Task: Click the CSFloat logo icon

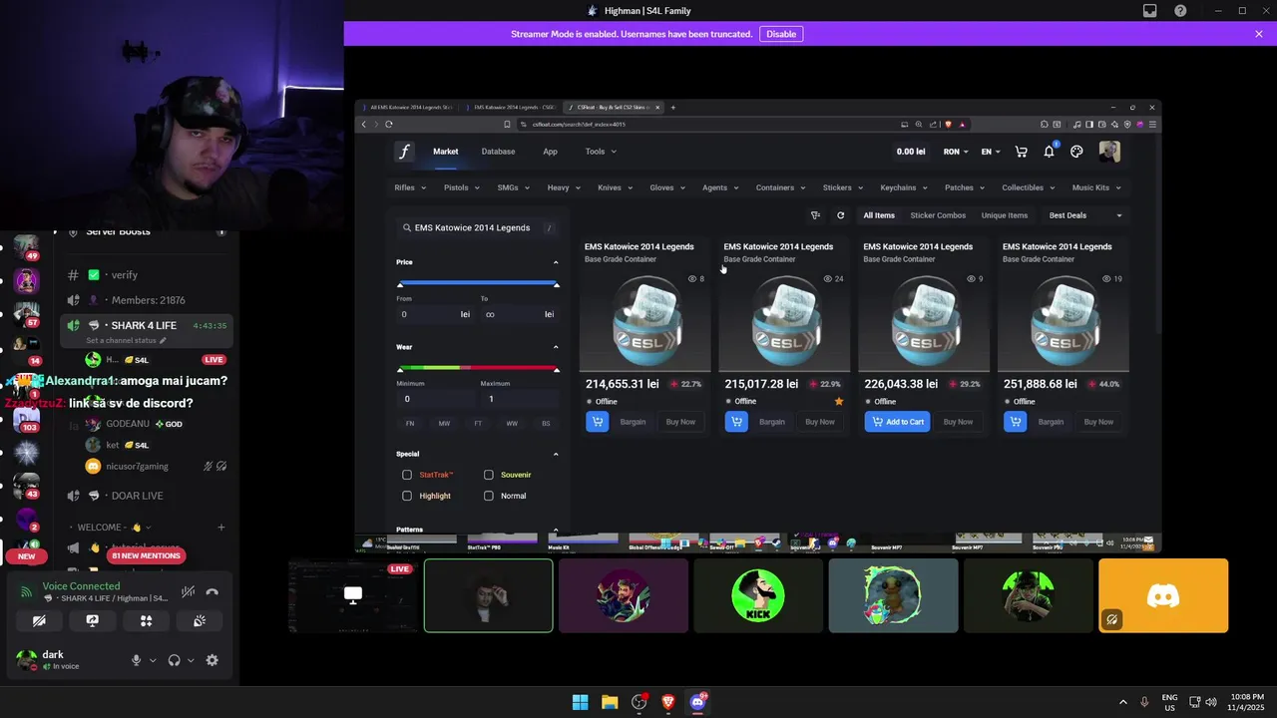Action: [x=404, y=152]
